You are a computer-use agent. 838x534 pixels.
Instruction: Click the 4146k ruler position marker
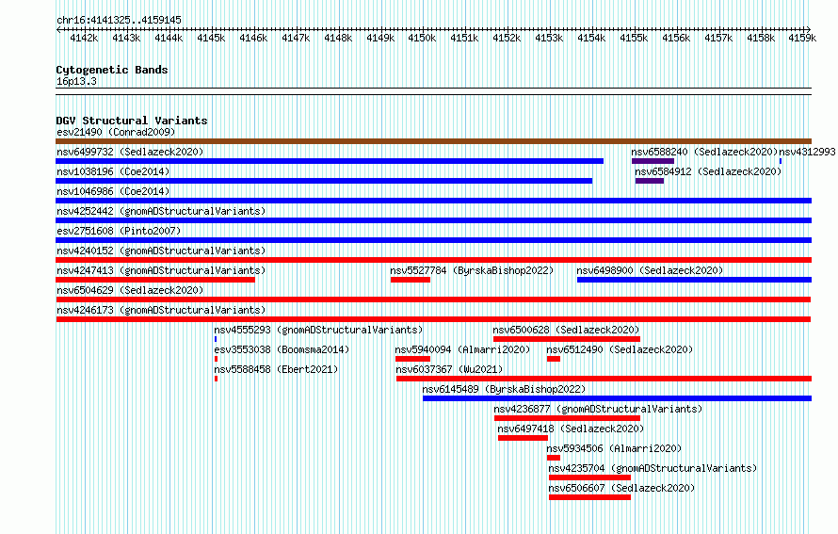tap(253, 38)
